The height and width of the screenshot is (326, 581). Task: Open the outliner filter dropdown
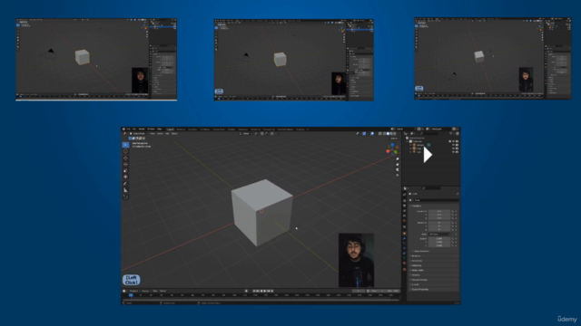tap(451, 133)
